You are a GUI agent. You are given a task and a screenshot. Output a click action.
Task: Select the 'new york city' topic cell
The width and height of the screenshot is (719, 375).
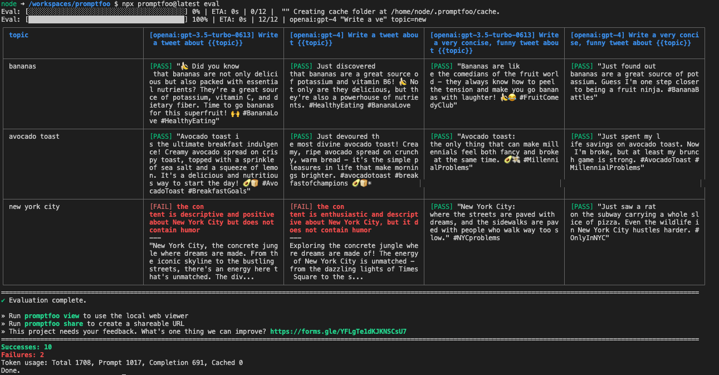coord(73,242)
